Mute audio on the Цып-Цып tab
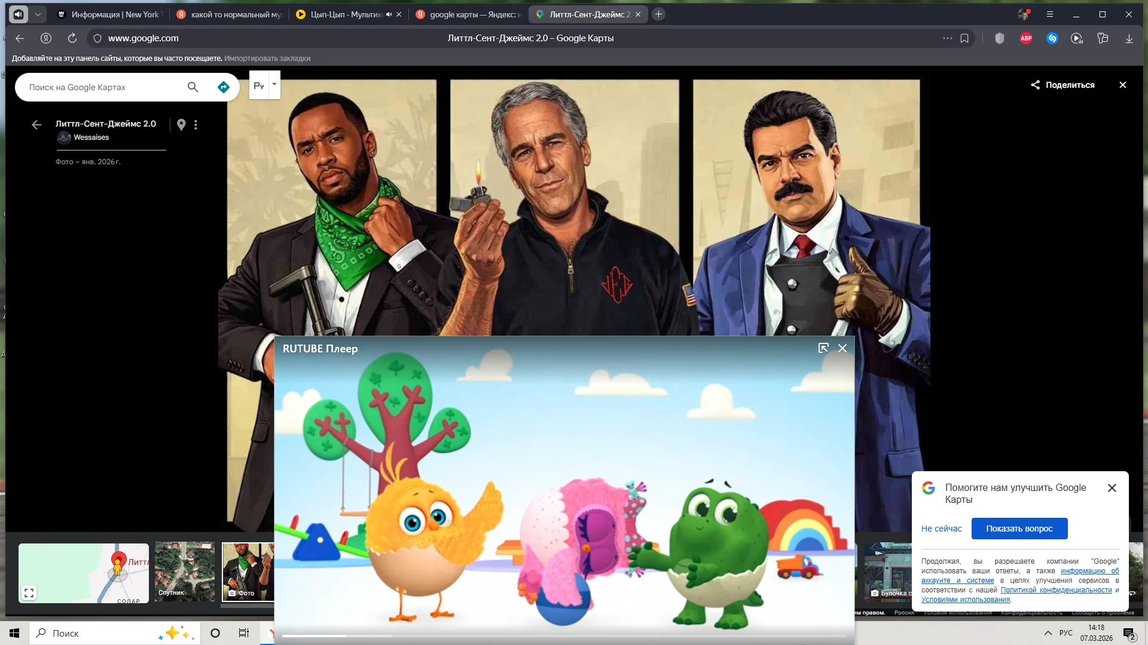 (389, 14)
